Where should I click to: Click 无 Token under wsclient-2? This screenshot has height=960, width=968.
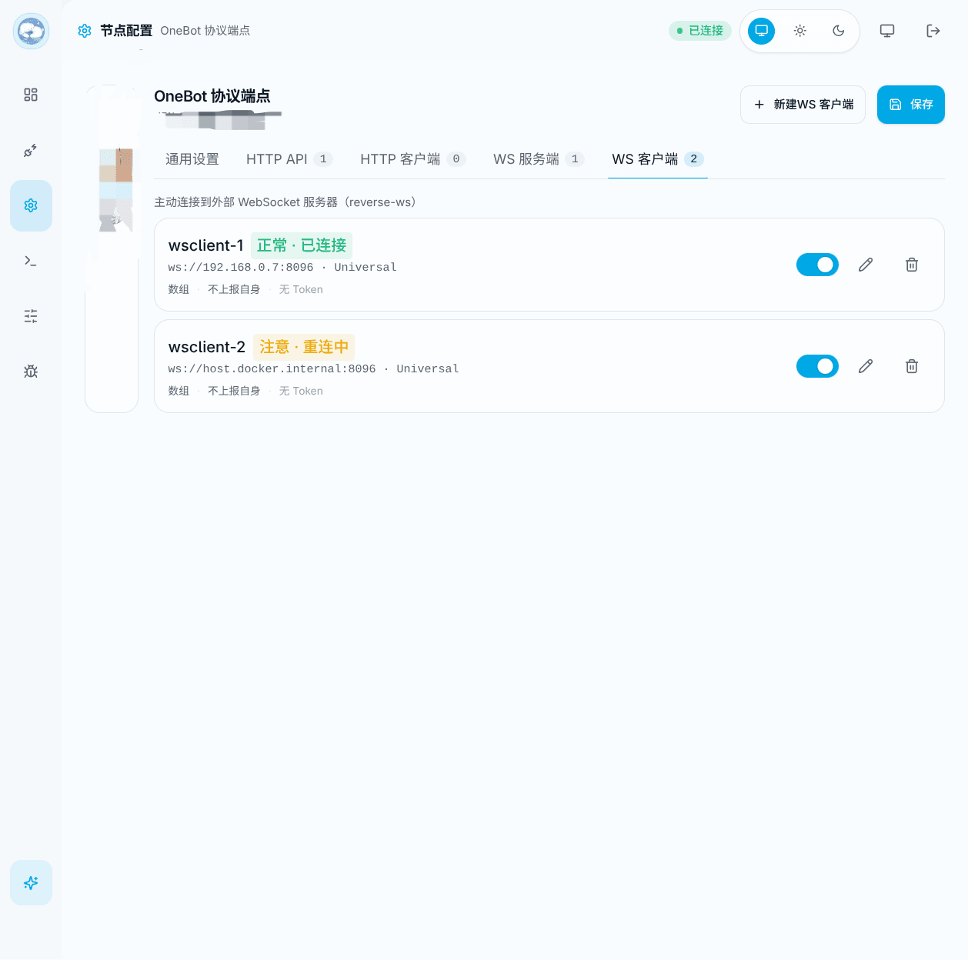[x=301, y=391]
